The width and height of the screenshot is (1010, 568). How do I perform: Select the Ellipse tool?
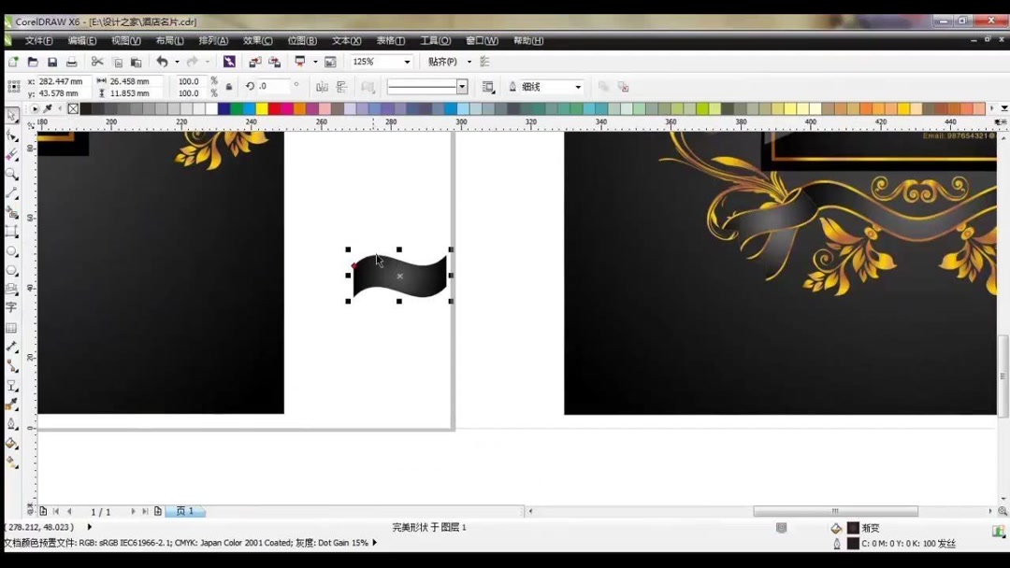11,248
